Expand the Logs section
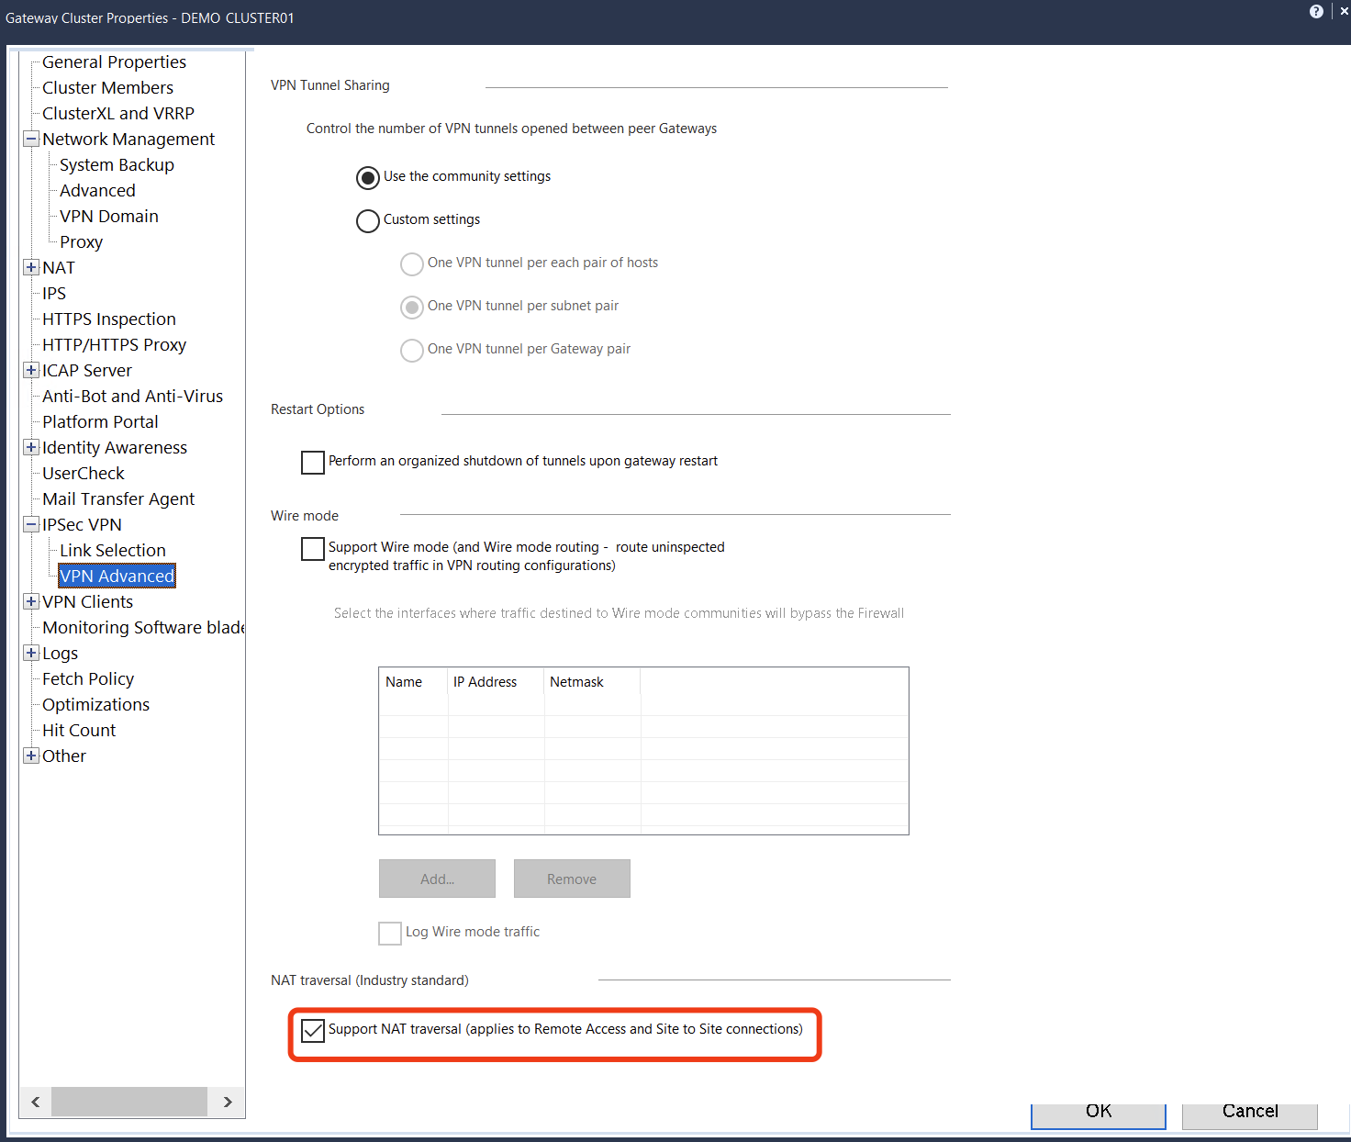Image resolution: width=1351 pixels, height=1142 pixels. [x=30, y=653]
